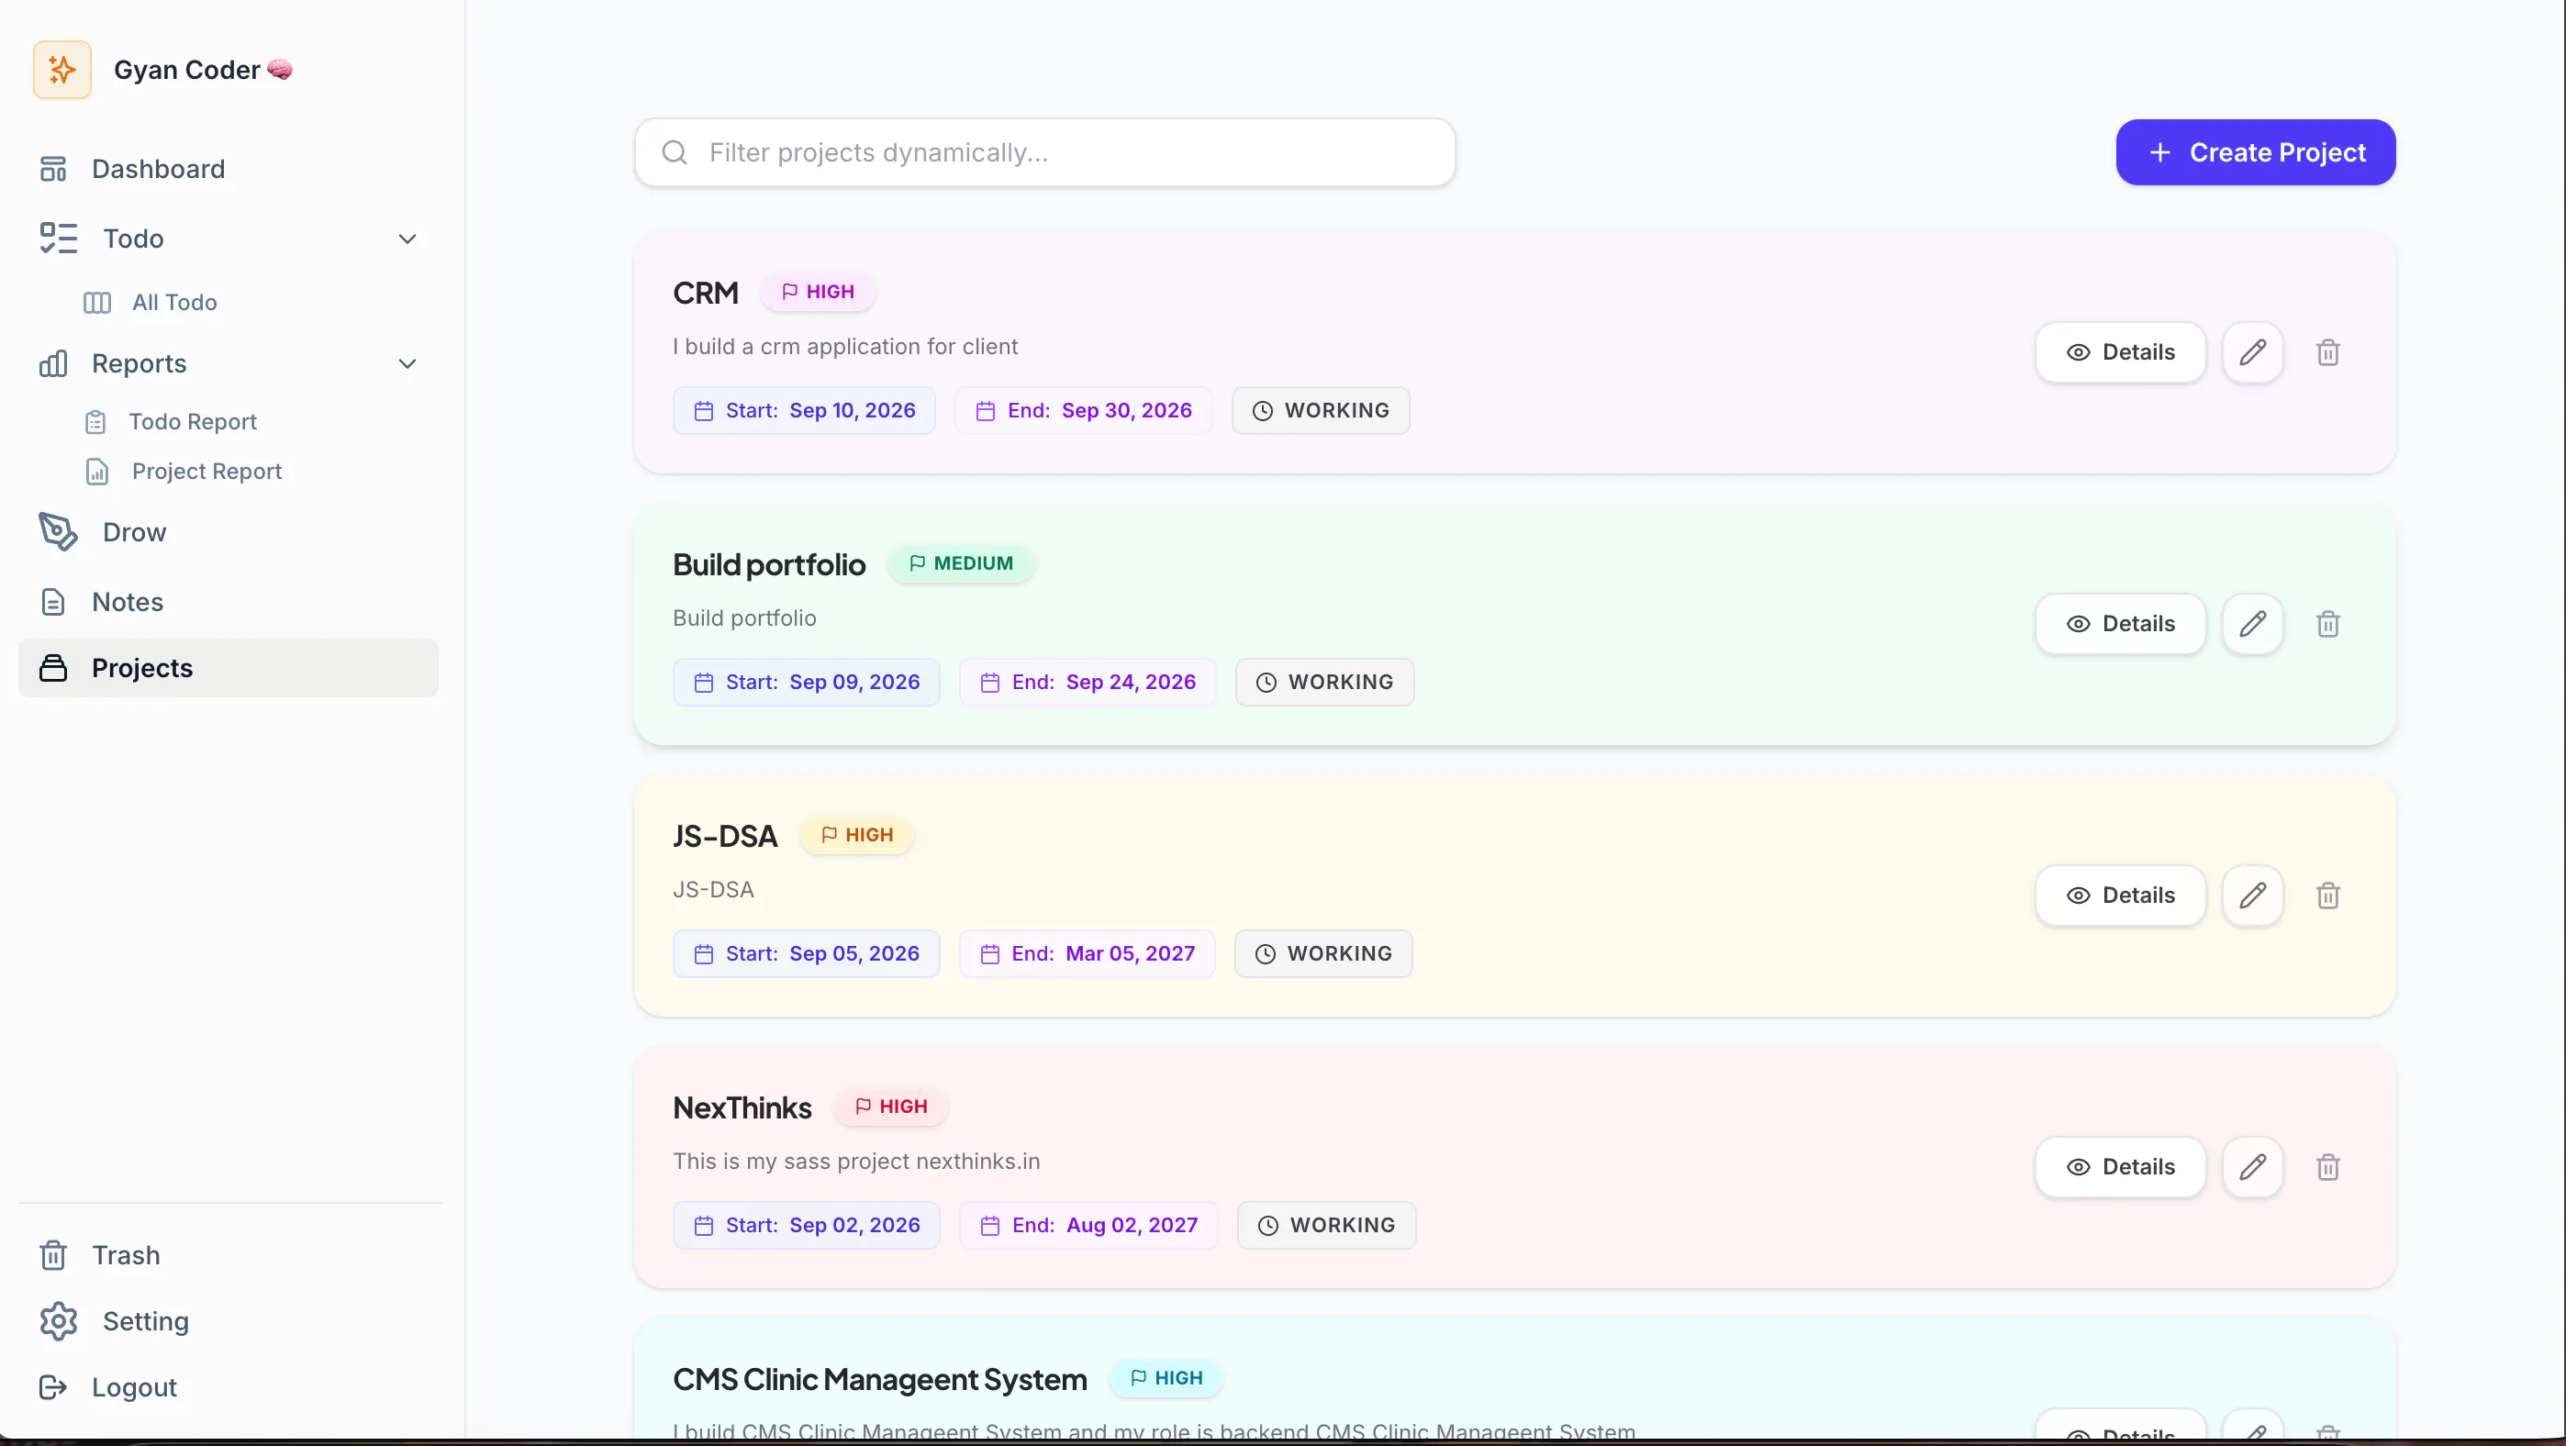2566x1446 pixels.
Task: Click Build portfolio WORKING status badge
Action: pyautogui.click(x=1325, y=684)
